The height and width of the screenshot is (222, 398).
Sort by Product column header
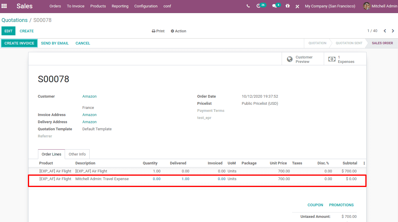click(46, 163)
